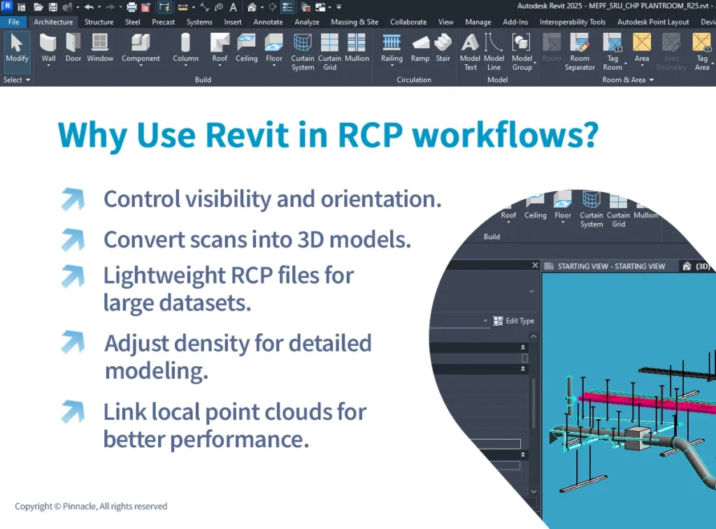
Task: Open the 3D view dropdown arrow beside house icon
Action: coord(262,7)
